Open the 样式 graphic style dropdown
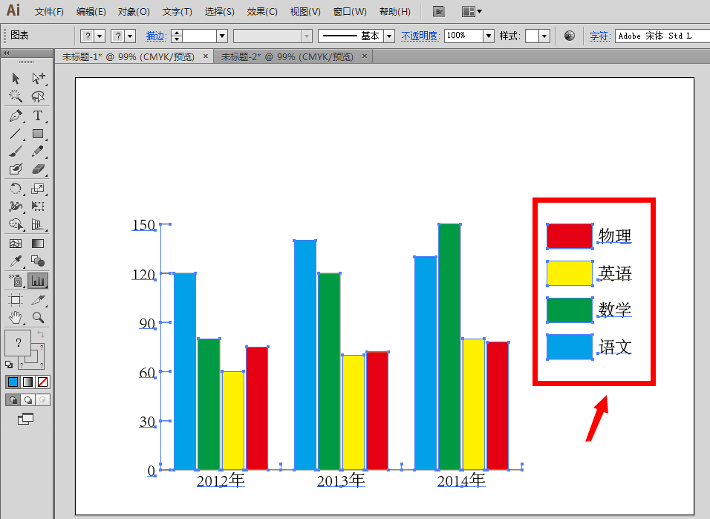Viewport: 710px width, 519px height. click(x=544, y=36)
